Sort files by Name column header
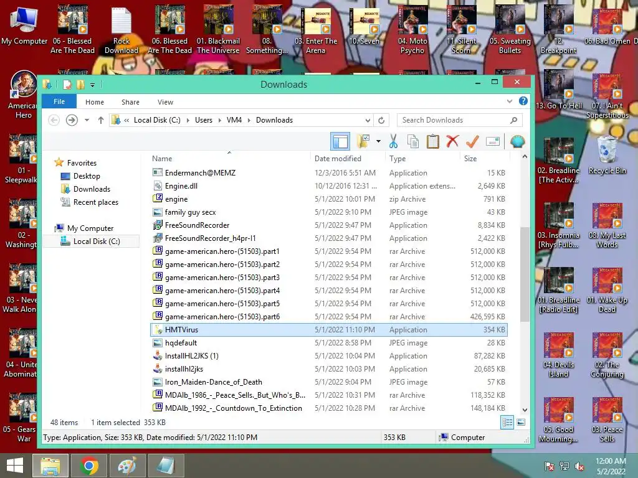This screenshot has width=638, height=478. coord(162,159)
